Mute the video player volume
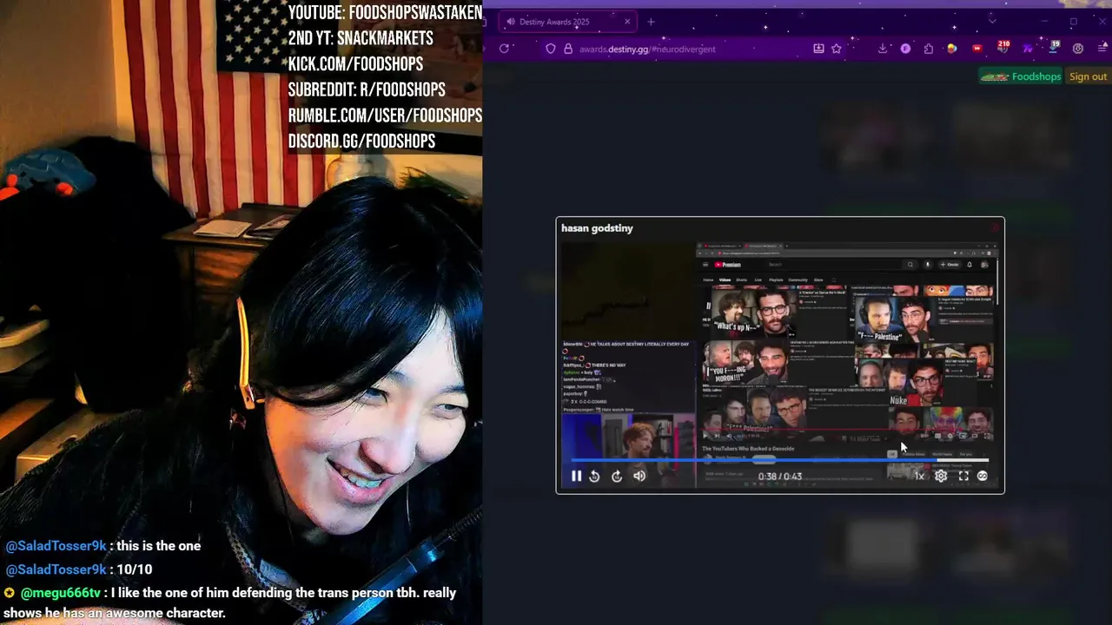The image size is (1112, 625). point(639,476)
